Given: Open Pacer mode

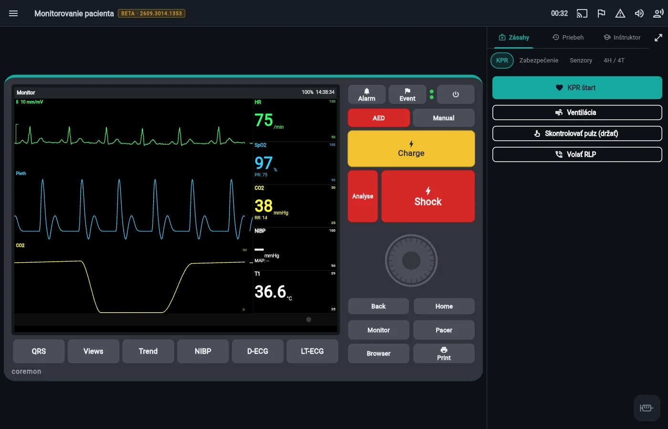Looking at the screenshot, I should coord(444,330).
